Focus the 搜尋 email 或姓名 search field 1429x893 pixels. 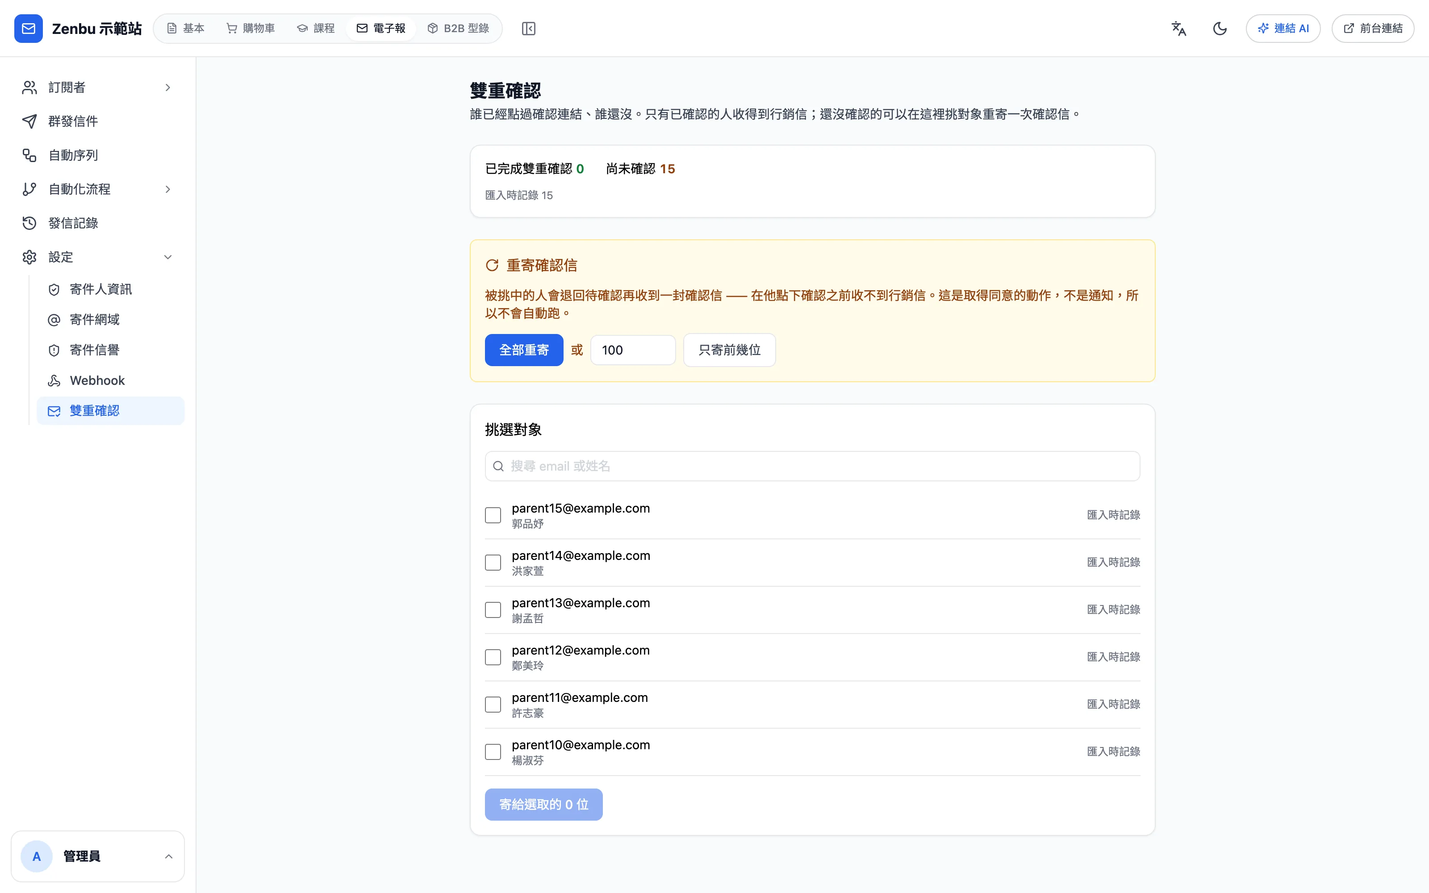812,466
